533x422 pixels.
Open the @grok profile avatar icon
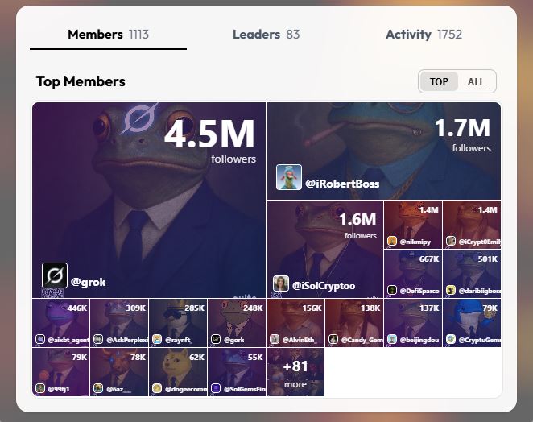coord(55,275)
